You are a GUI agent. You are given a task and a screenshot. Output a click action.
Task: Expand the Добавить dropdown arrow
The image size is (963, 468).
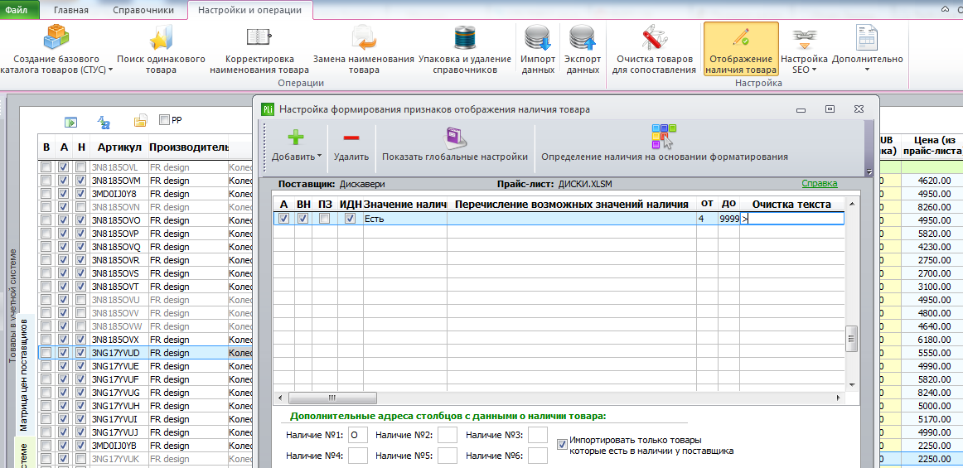click(321, 157)
